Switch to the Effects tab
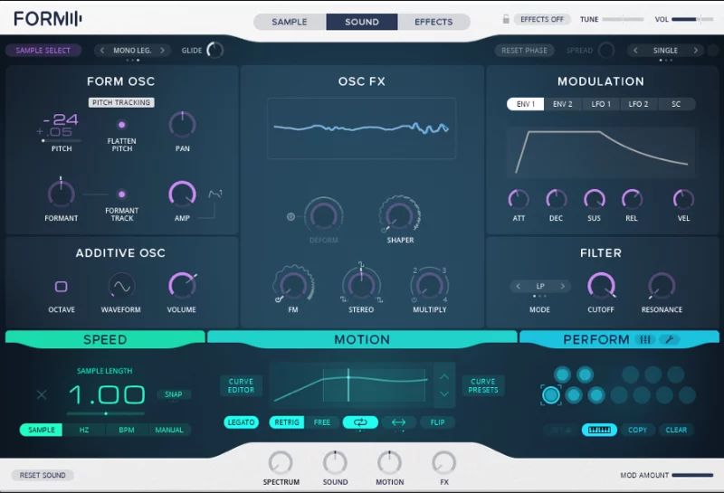Viewport: 724px width, 493px height. (433, 22)
